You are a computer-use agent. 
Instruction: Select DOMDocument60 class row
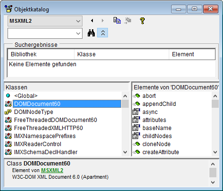tap(67, 104)
